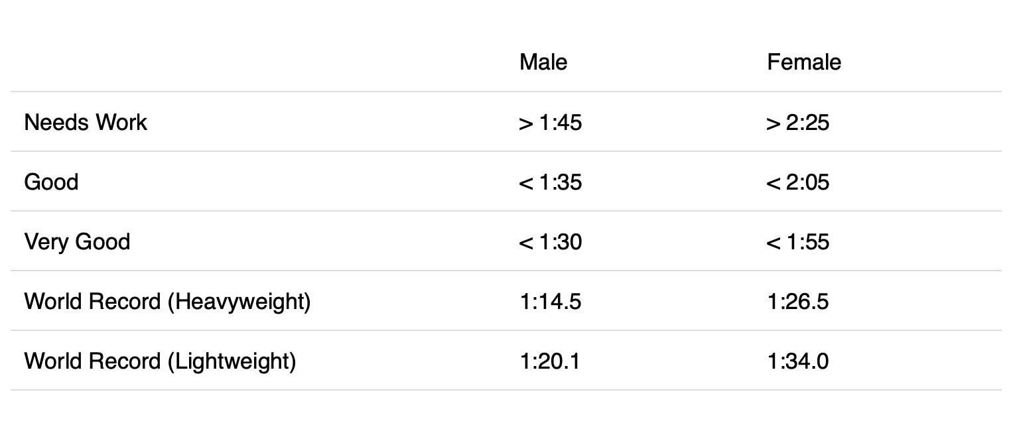Image resolution: width=1009 pixels, height=435 pixels.
Task: Click male lightweight record 1:20.1
Action: coord(549,361)
